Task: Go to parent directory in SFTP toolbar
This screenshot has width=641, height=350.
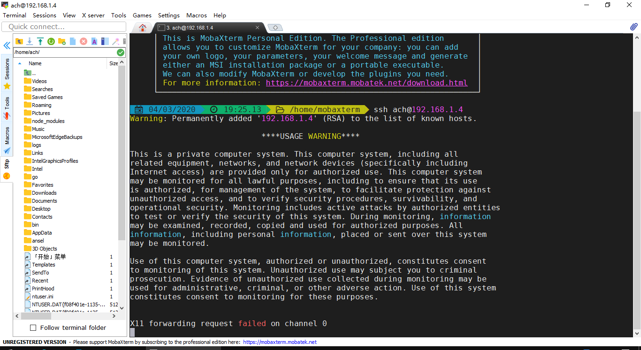Action: (x=19, y=41)
